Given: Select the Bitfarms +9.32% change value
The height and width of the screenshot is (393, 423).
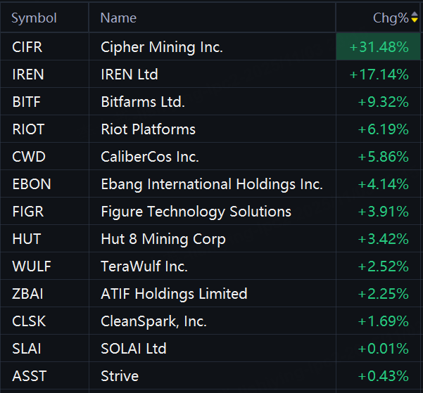Looking at the screenshot, I should [x=383, y=102].
